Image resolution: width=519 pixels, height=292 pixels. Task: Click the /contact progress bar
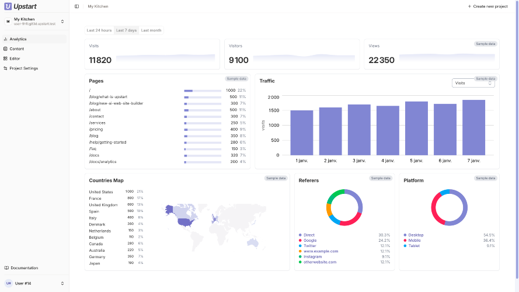pos(203,117)
